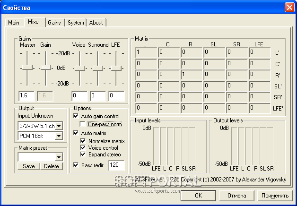
Task: Delete the matrix preset
Action: pyautogui.click(x=52, y=166)
